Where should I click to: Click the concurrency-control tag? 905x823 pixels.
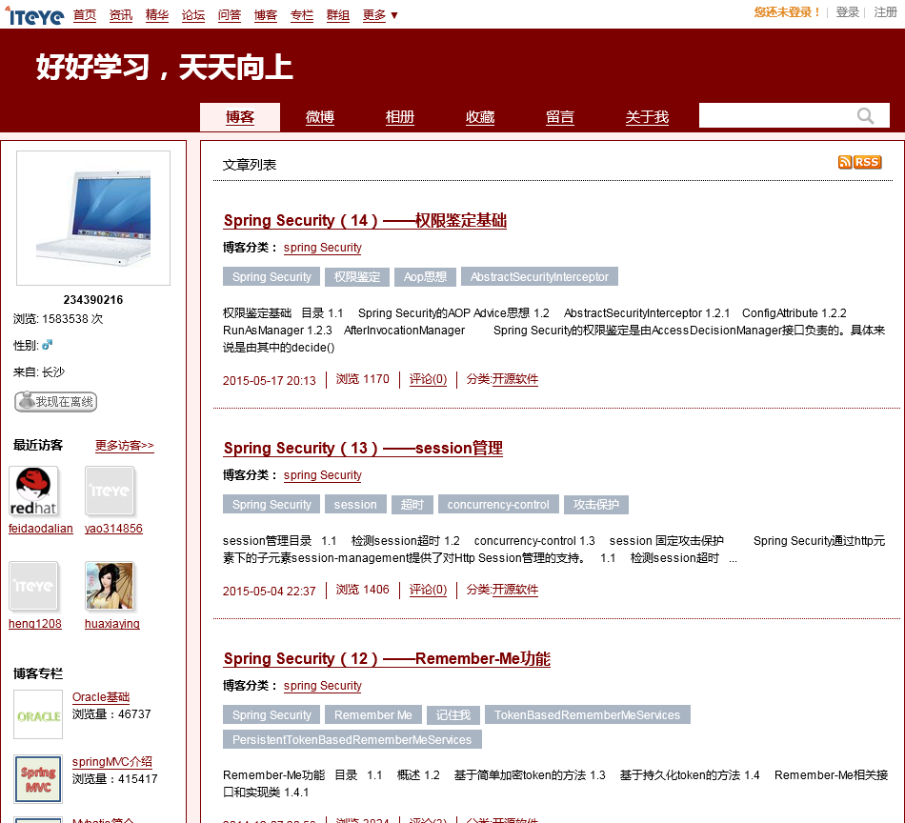point(498,505)
